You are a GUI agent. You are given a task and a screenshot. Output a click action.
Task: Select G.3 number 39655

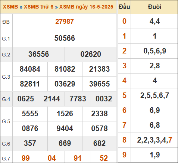click(x=100, y=84)
